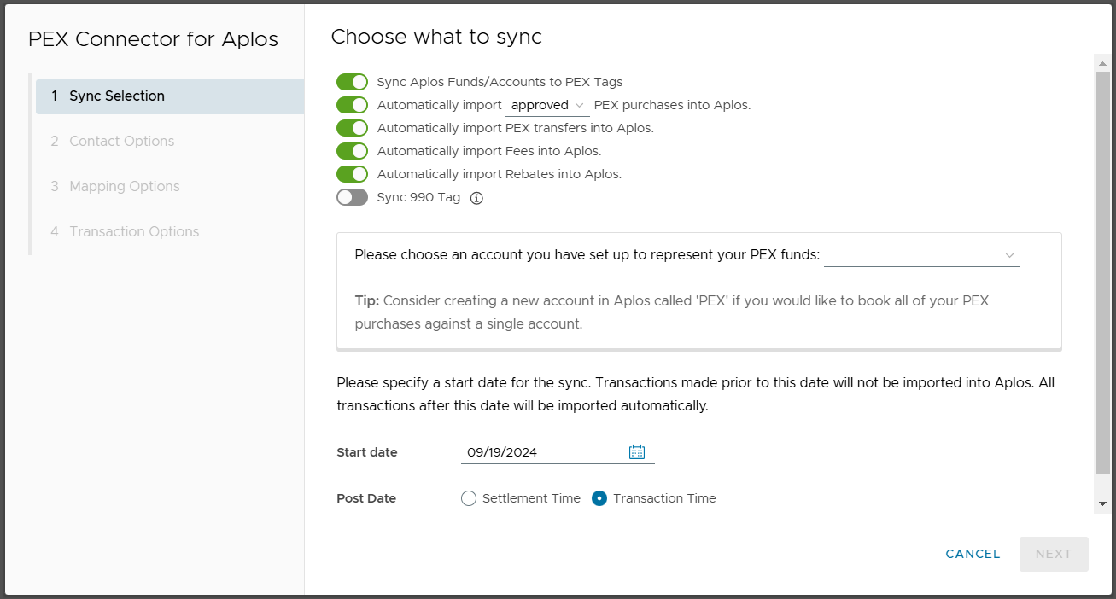Expand the PEX funds account dropdown
The image size is (1116, 599).
(x=921, y=255)
